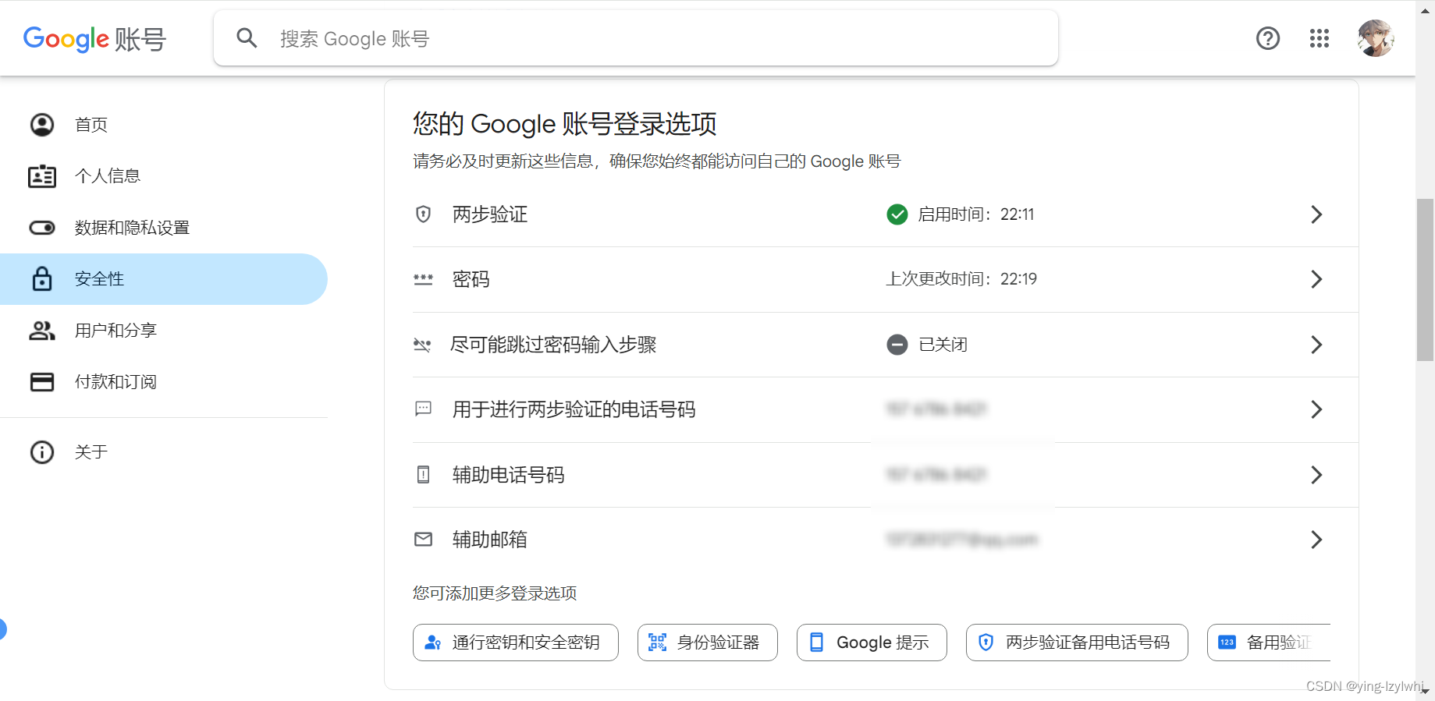Click the 辅助邮箱 envelope icon
This screenshot has width=1435, height=701.
[x=424, y=539]
